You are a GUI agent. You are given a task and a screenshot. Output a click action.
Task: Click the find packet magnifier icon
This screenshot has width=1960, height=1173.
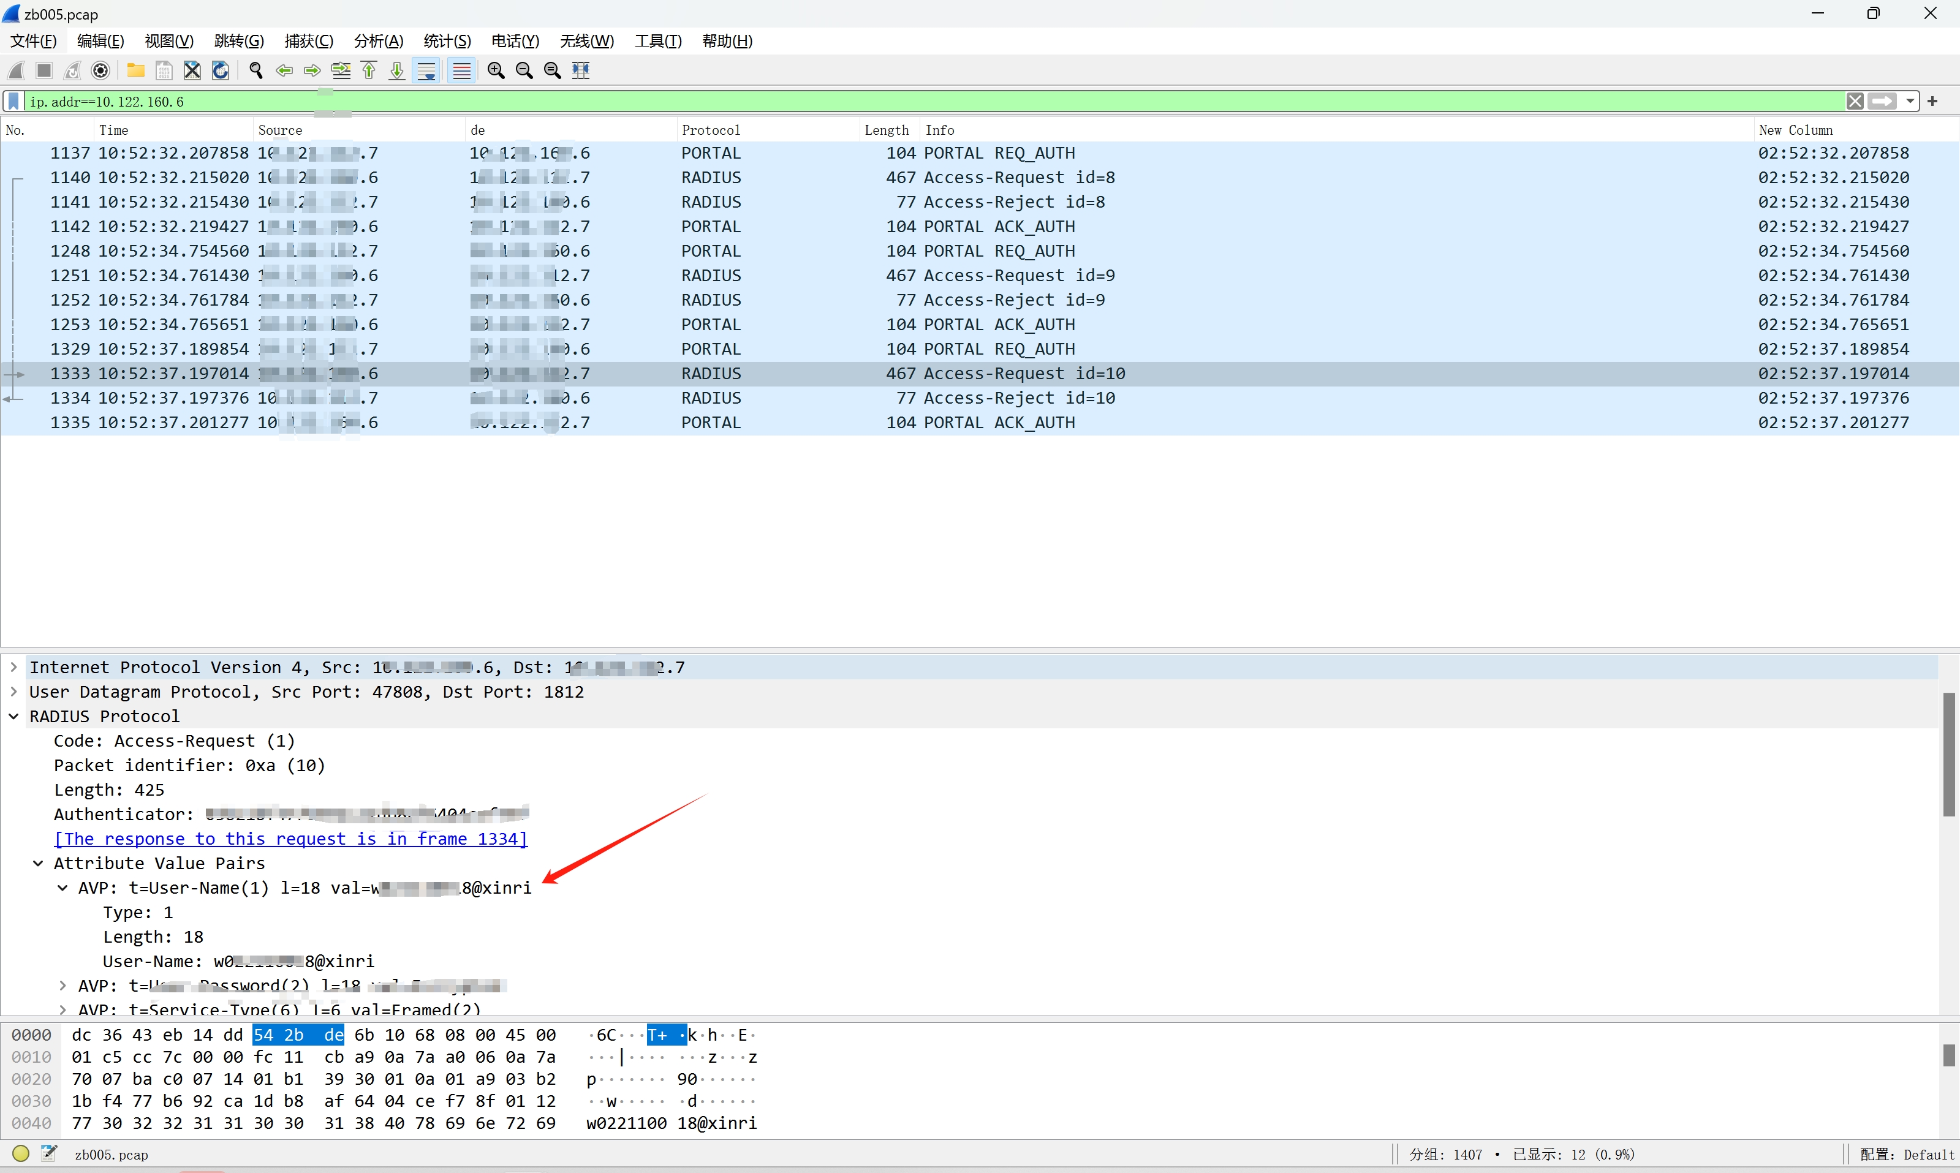point(255,70)
